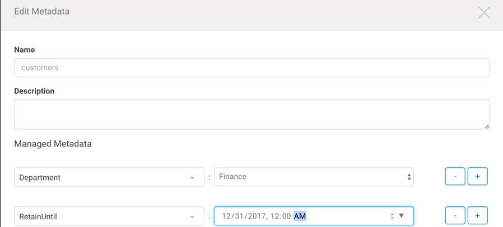The height and width of the screenshot is (227, 503).
Task: Select the day in RetainUntil date
Action: (240, 216)
